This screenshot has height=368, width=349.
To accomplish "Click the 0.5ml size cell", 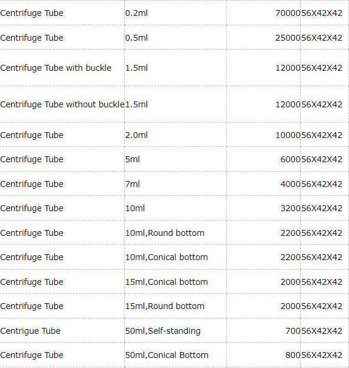I will [175, 38].
